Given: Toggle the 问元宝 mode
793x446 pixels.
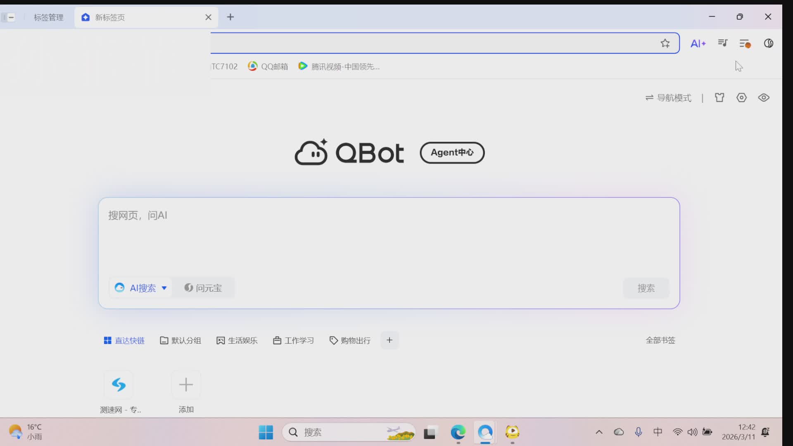Looking at the screenshot, I should point(203,288).
